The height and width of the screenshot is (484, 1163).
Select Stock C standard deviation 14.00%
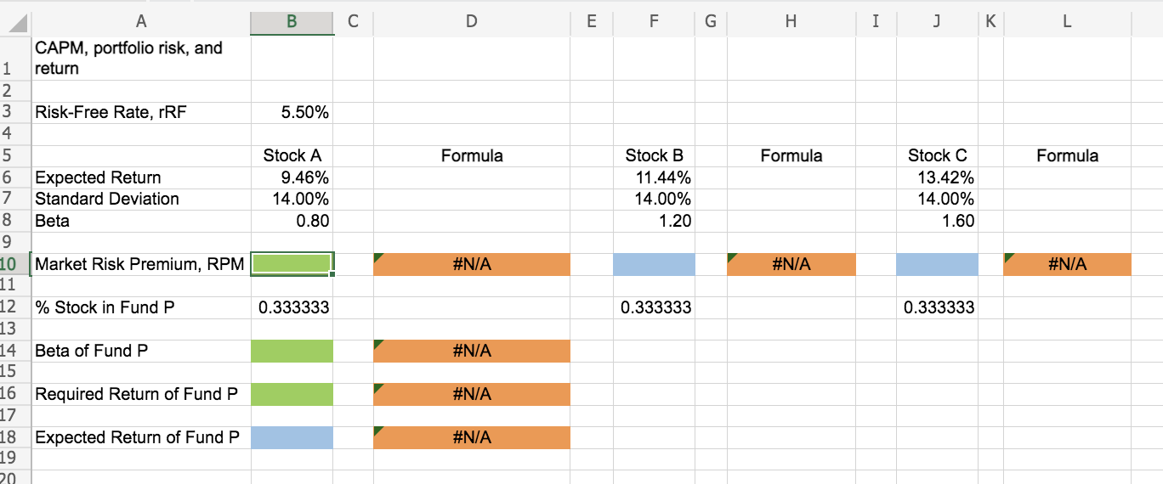[937, 199]
